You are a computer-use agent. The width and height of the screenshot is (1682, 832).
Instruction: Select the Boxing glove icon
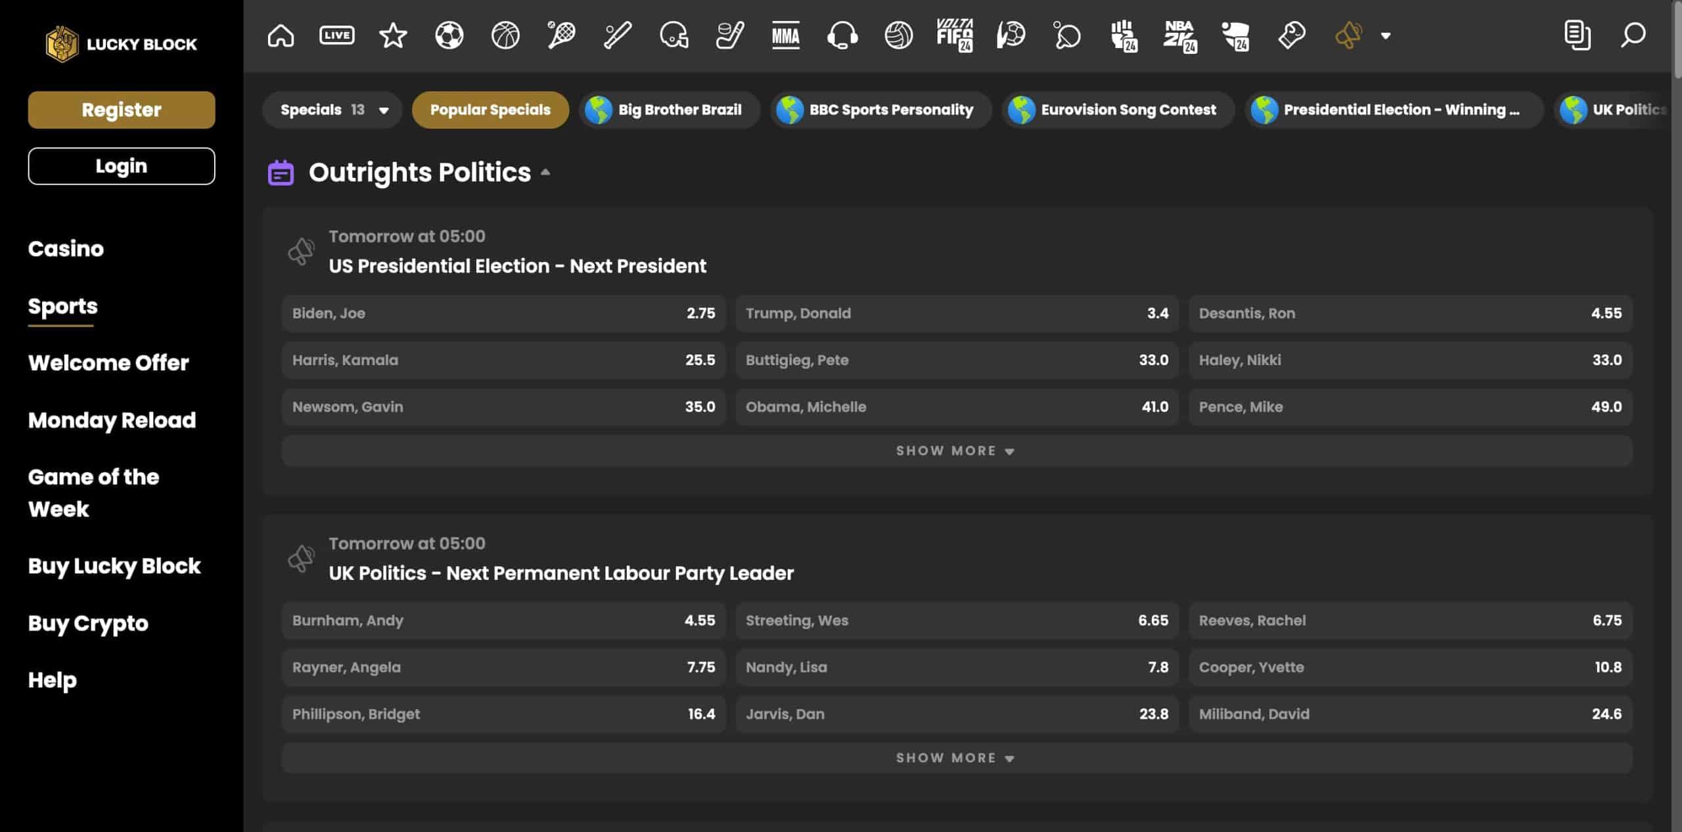(x=1292, y=35)
